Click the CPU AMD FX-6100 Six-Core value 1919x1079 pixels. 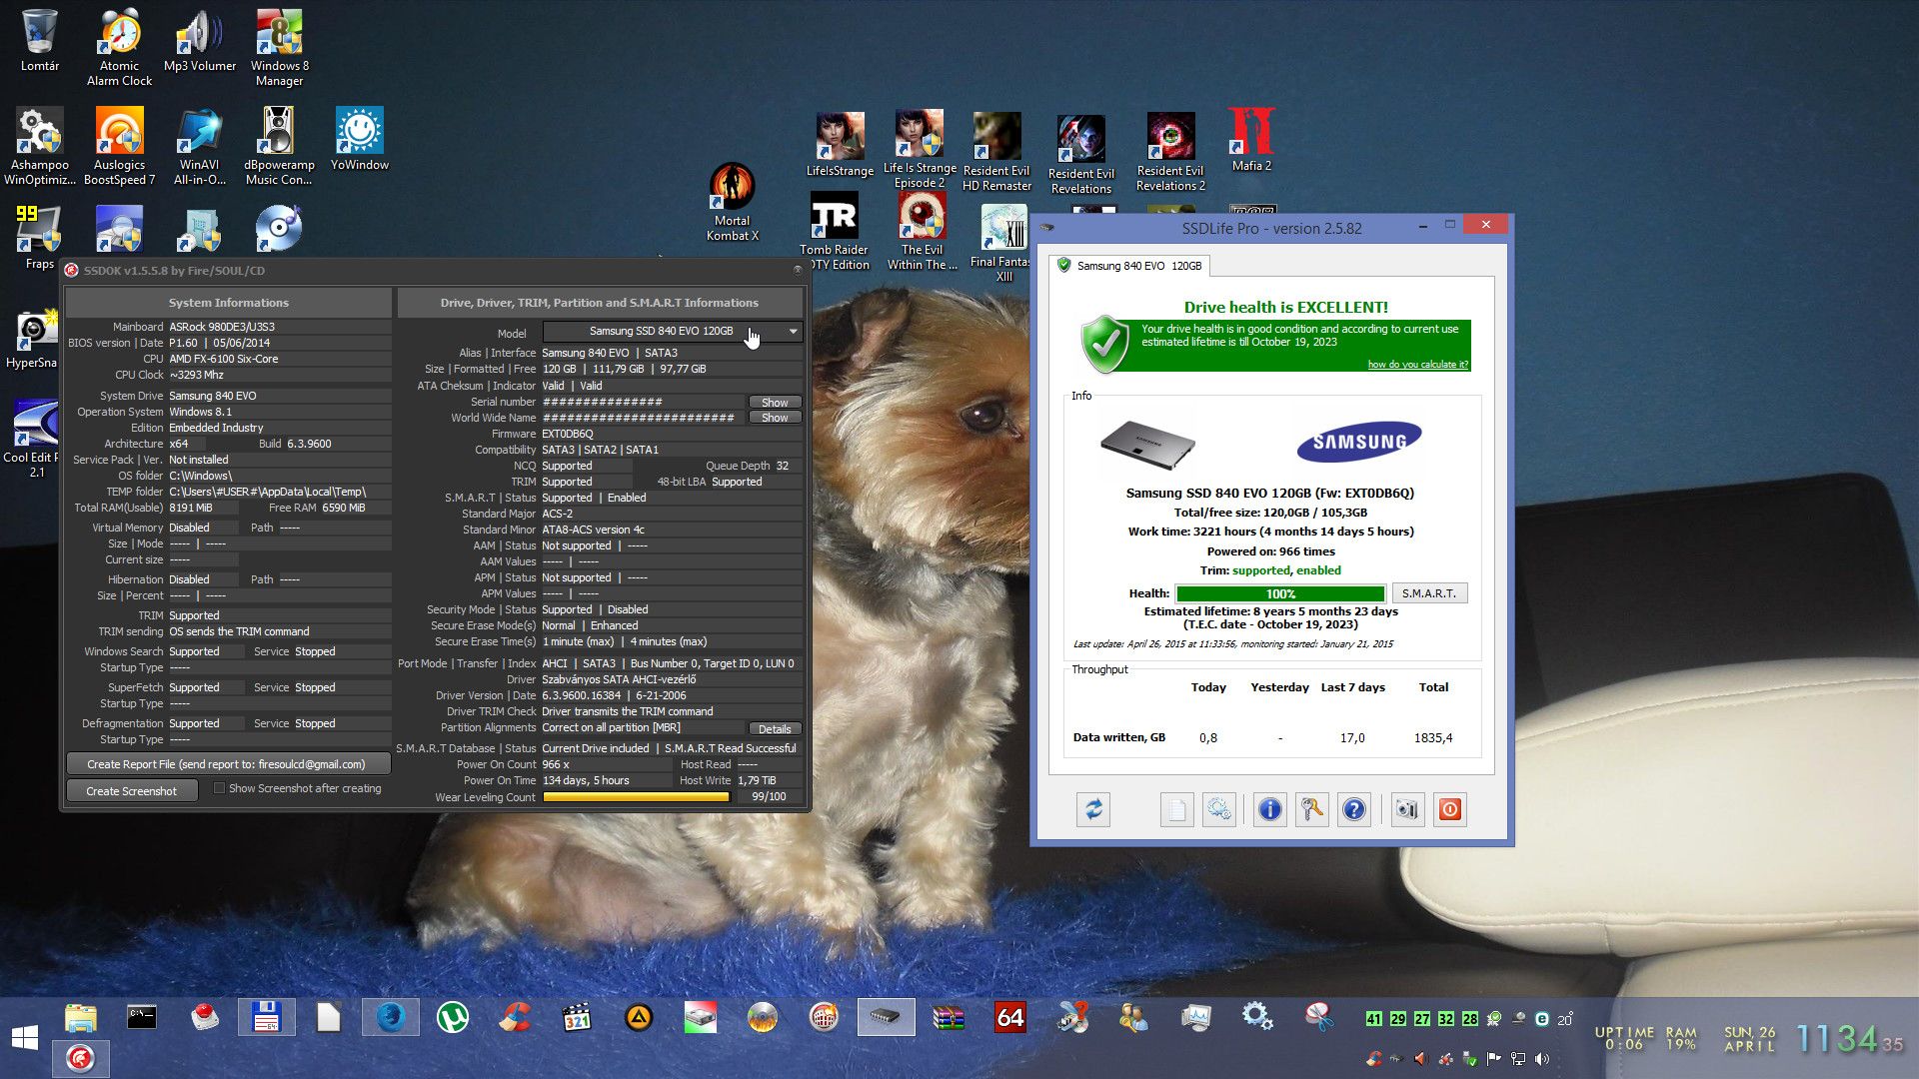[x=224, y=359]
